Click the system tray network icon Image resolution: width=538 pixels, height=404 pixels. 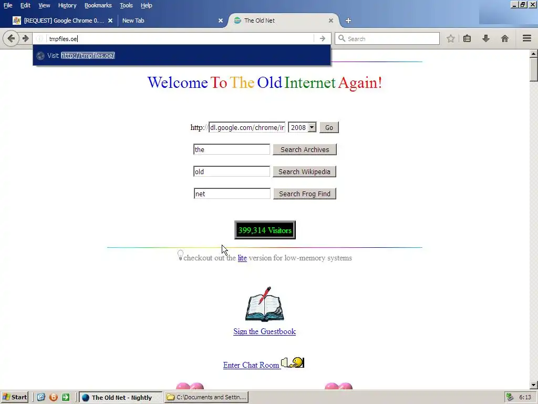(510, 398)
